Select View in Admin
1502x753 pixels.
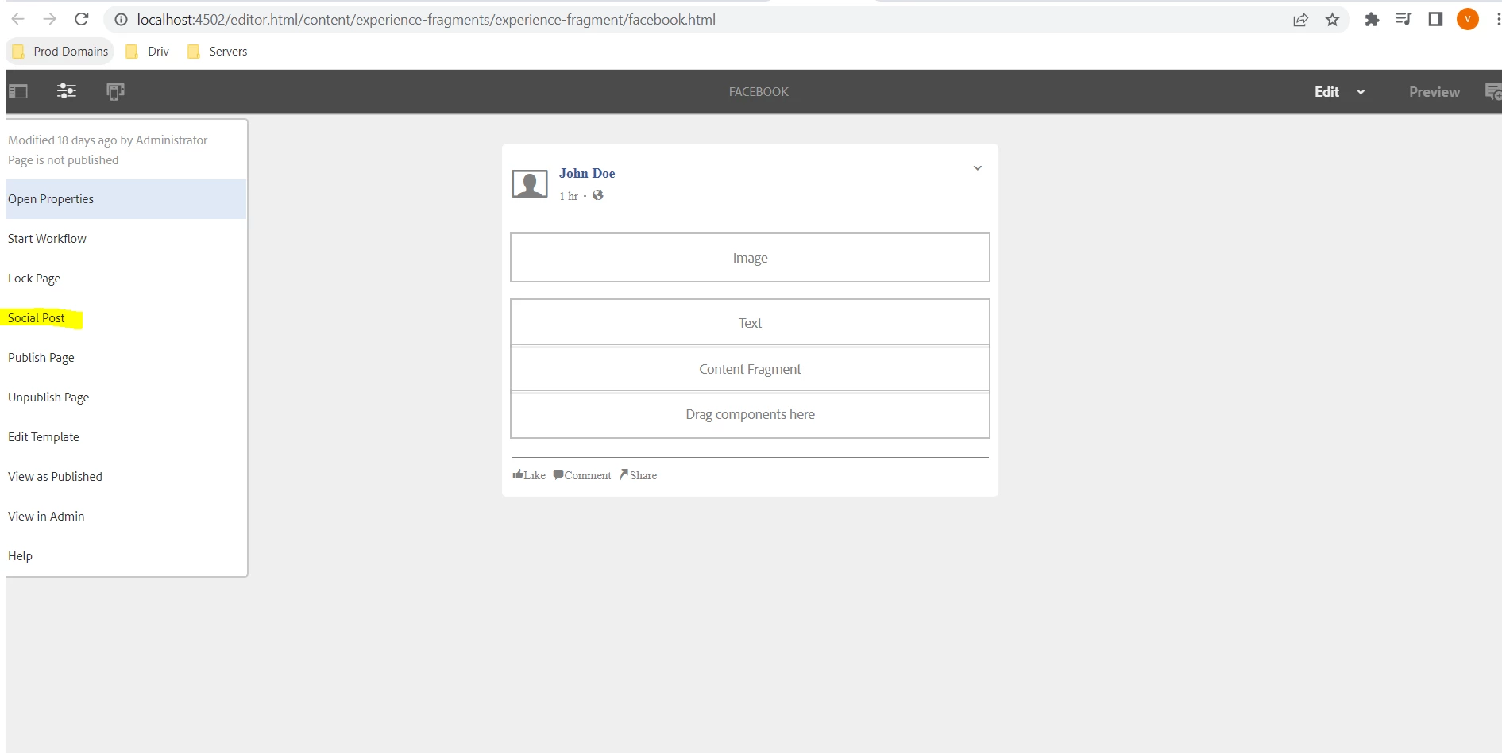pos(126,517)
